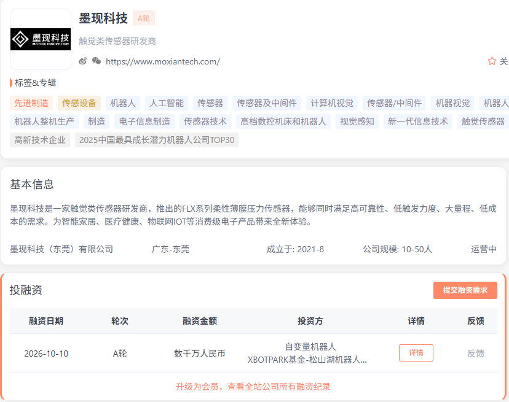
Task: Click the 融资日期 column header
Action: tap(46, 321)
